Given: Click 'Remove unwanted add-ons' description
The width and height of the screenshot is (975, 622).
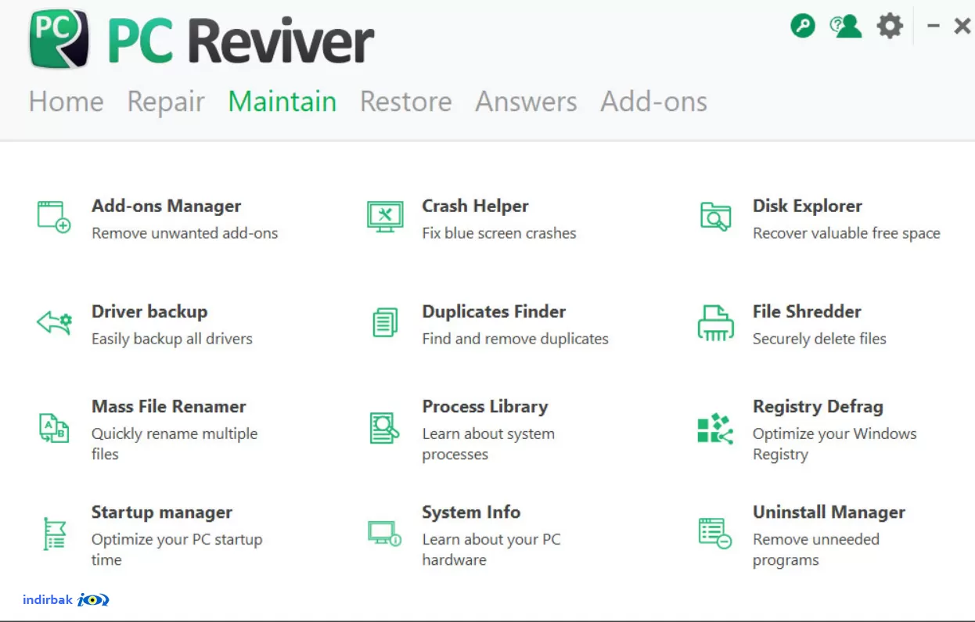Looking at the screenshot, I should (185, 233).
